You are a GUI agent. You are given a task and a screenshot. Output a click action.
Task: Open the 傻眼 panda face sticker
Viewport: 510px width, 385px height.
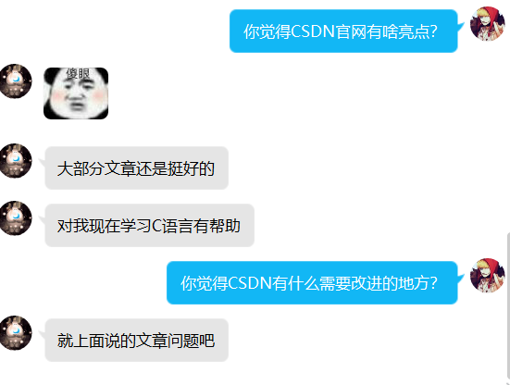tap(76, 93)
